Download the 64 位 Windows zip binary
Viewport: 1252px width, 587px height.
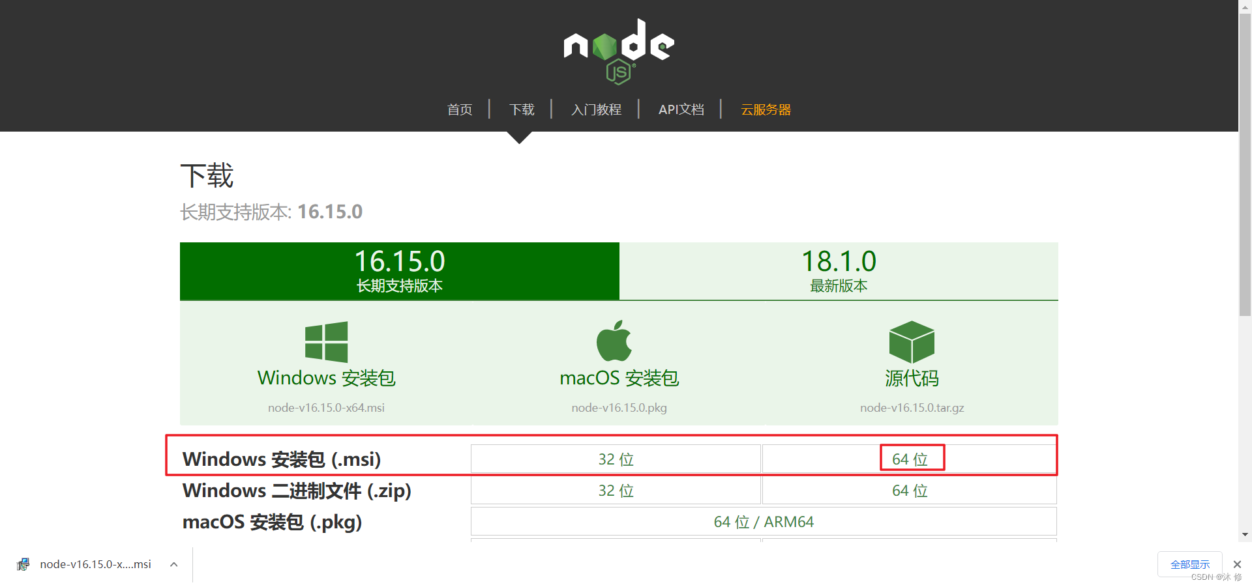tap(910, 490)
